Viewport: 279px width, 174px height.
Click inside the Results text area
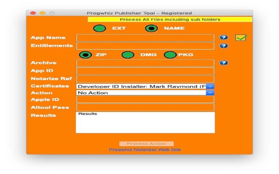click(x=145, y=122)
